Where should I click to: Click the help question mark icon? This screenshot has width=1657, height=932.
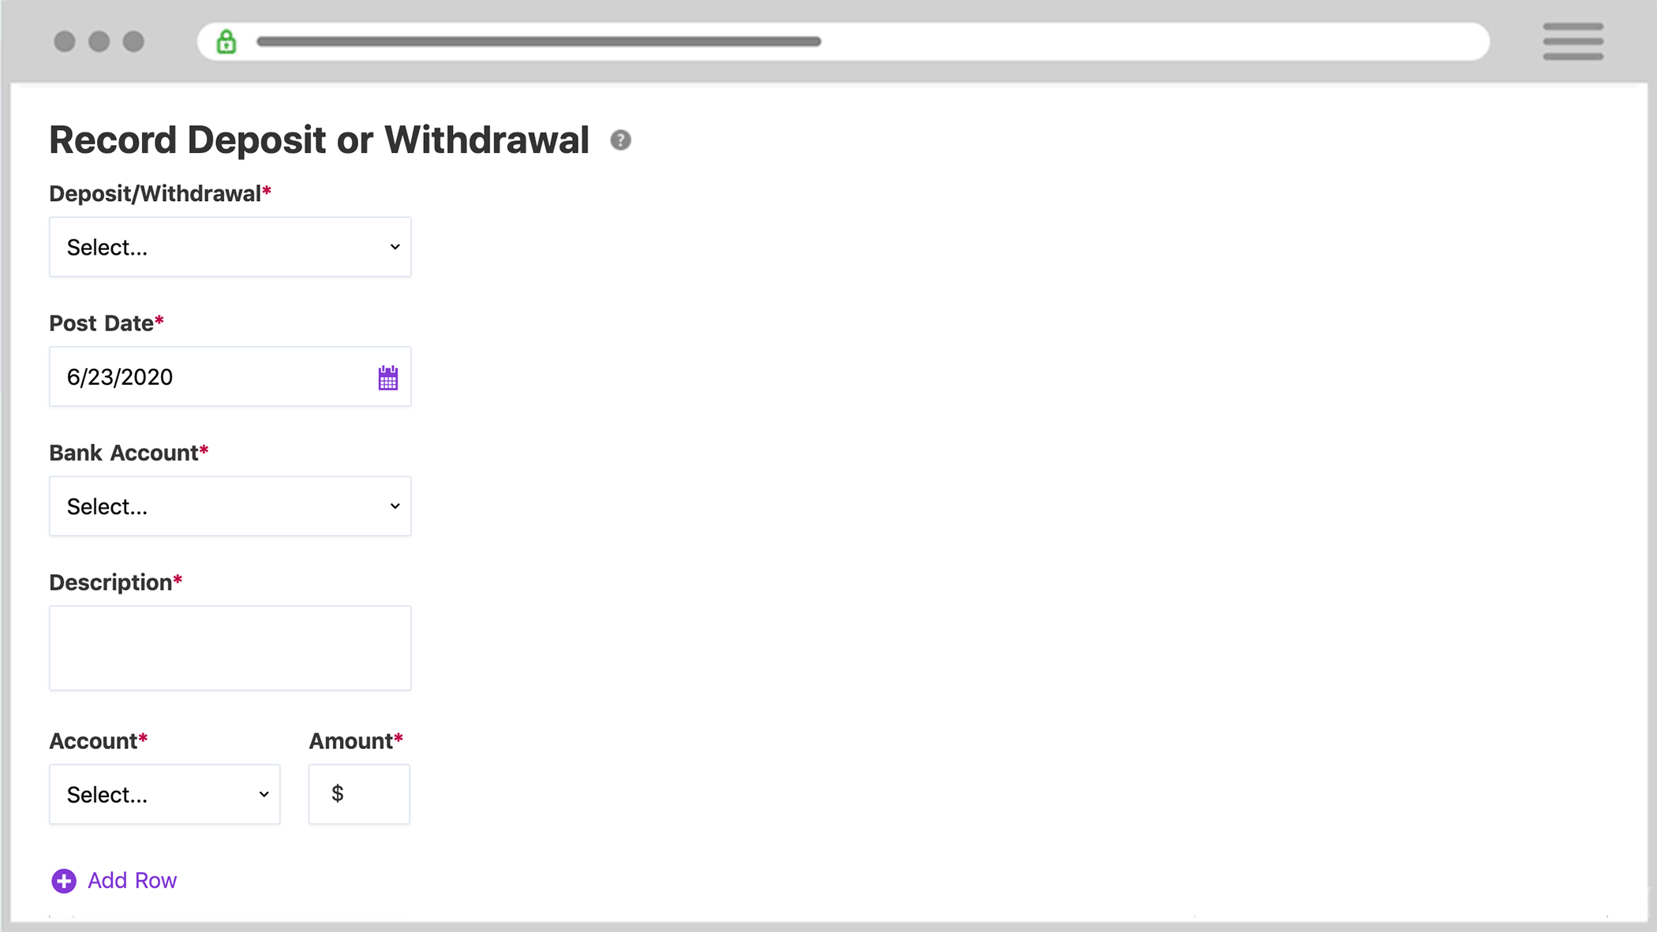[620, 140]
